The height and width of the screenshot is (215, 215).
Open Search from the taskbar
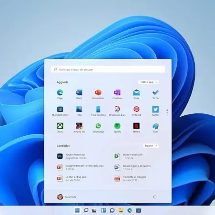86,210
